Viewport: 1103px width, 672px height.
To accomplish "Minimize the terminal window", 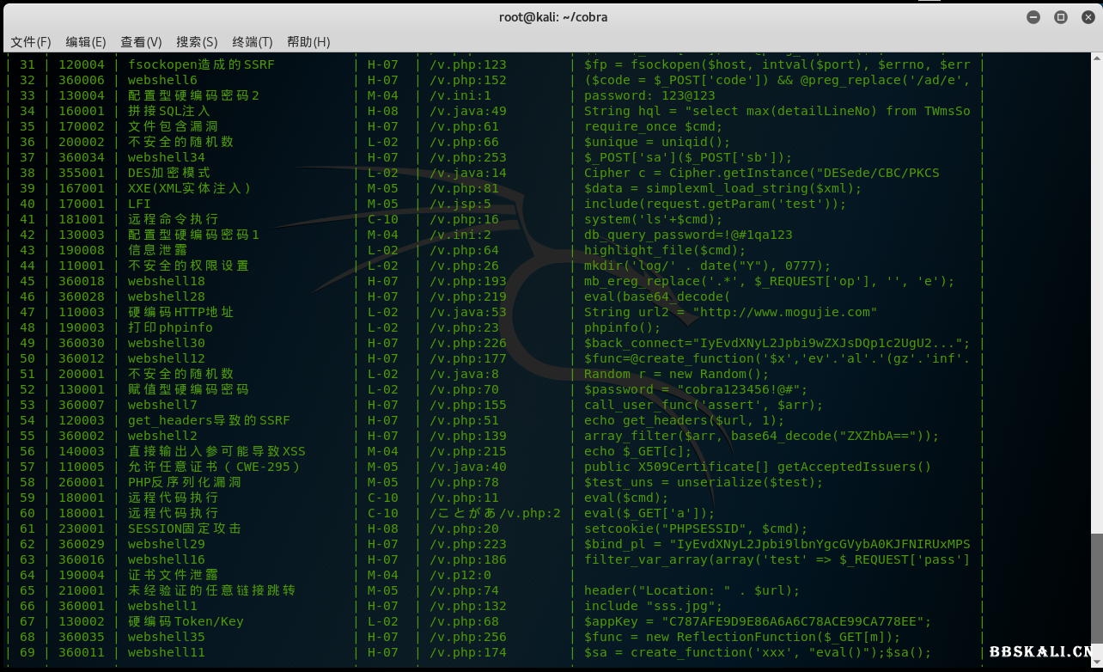I will [1033, 17].
